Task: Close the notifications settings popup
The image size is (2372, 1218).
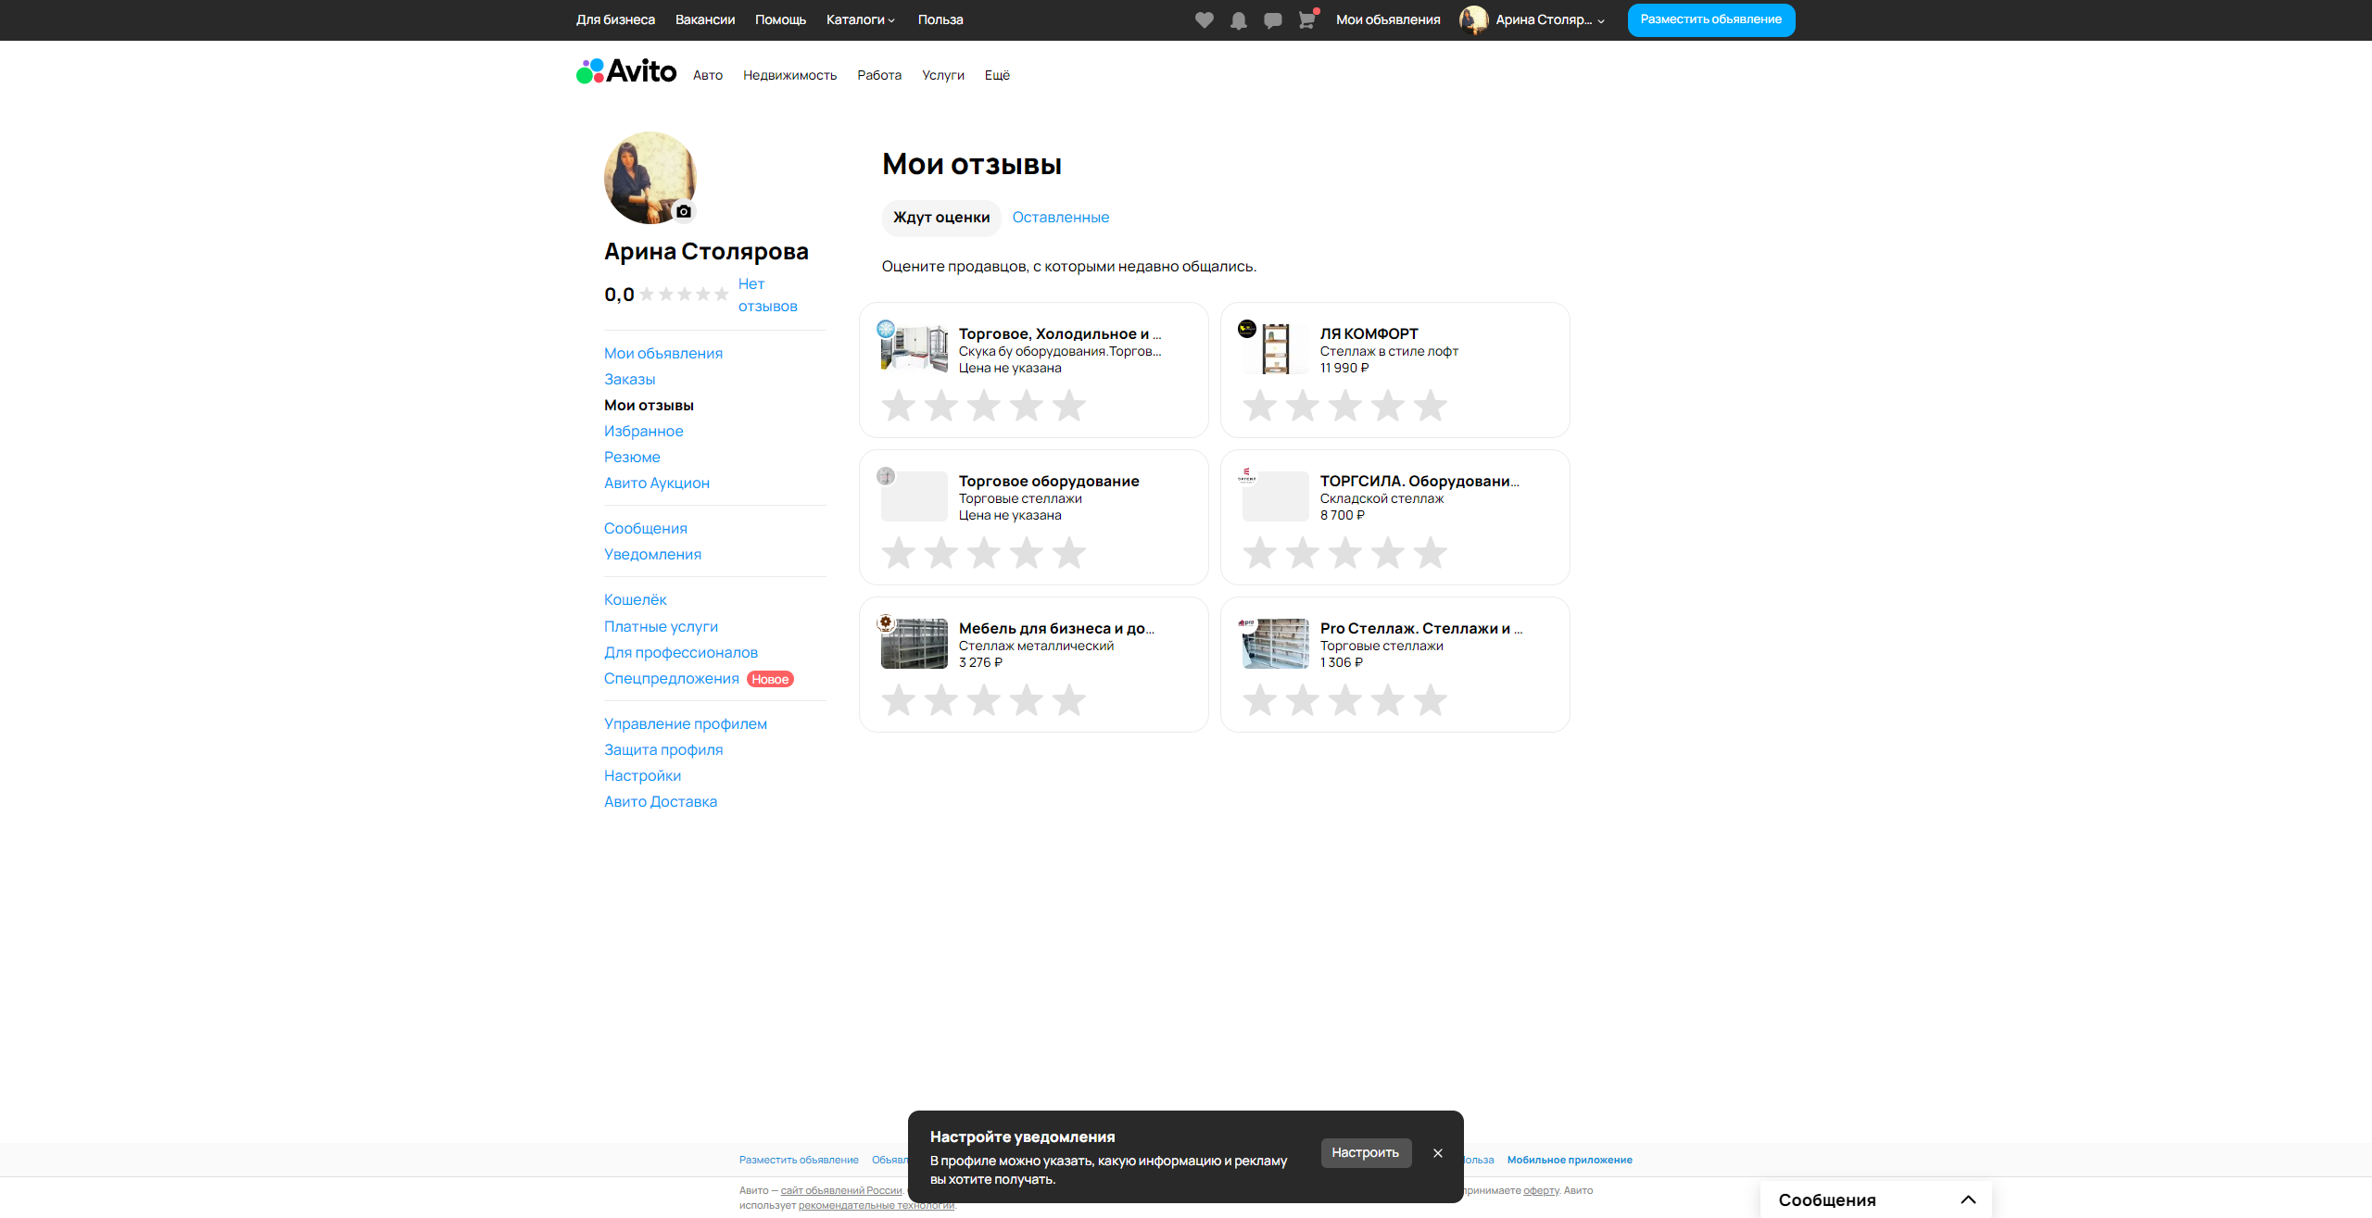Action: tap(1437, 1153)
